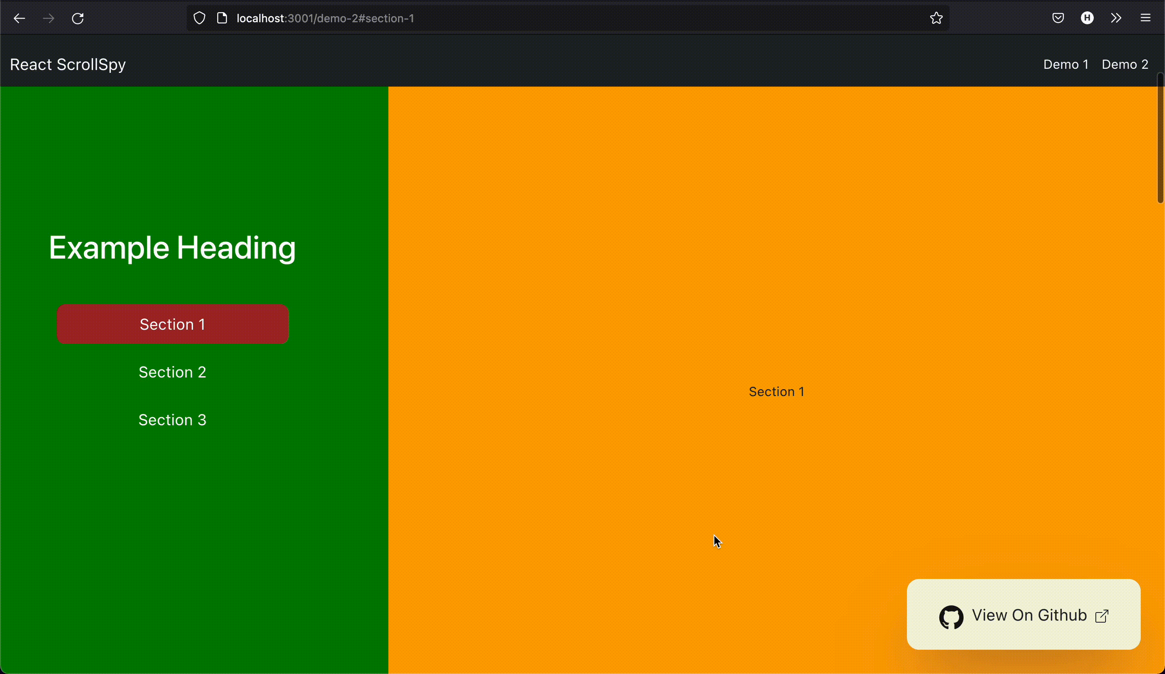Click the browser back arrow
The width and height of the screenshot is (1165, 674).
(x=19, y=19)
